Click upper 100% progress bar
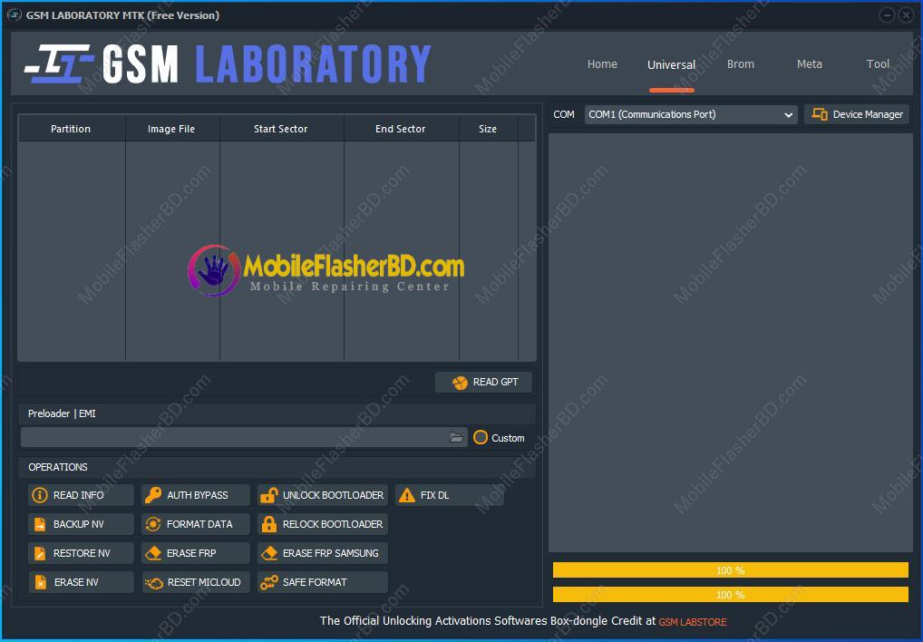923x642 pixels. tap(731, 570)
